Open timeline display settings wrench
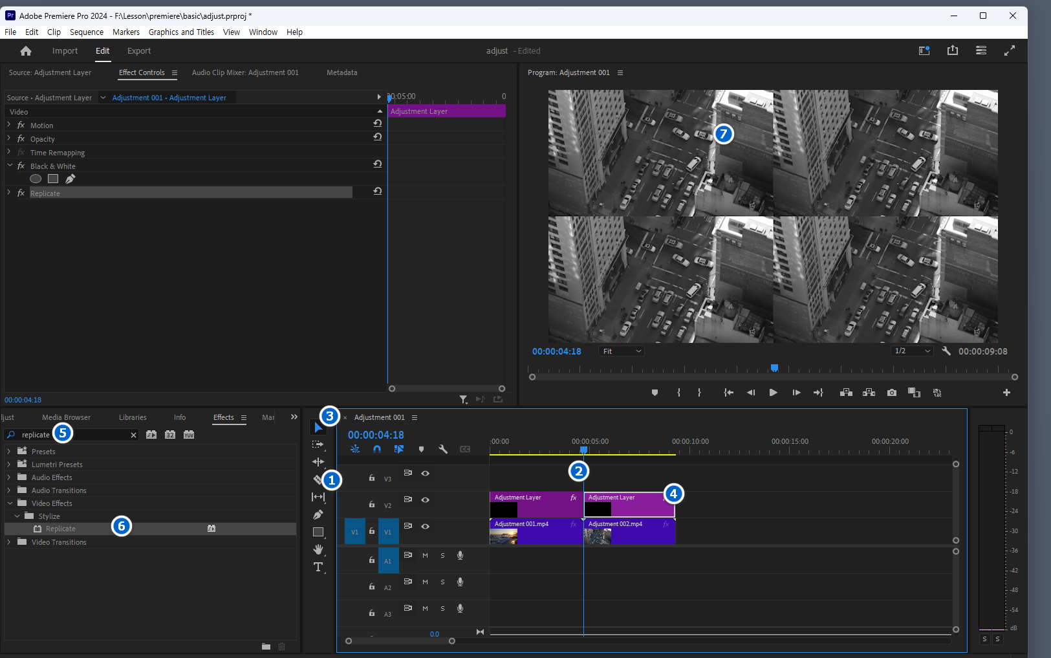1051x658 pixels. coord(443,449)
